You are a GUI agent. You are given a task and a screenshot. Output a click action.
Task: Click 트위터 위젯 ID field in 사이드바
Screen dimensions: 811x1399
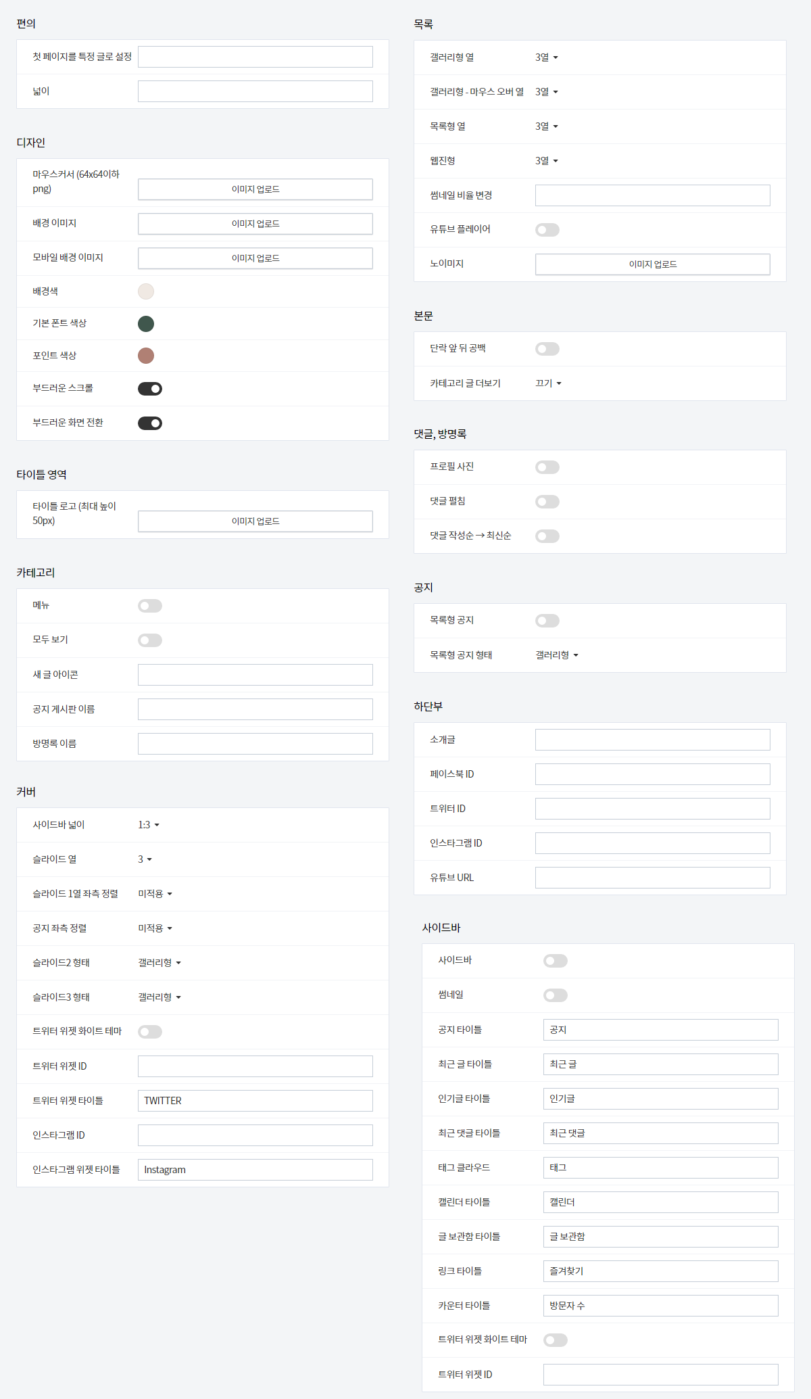[661, 1375]
